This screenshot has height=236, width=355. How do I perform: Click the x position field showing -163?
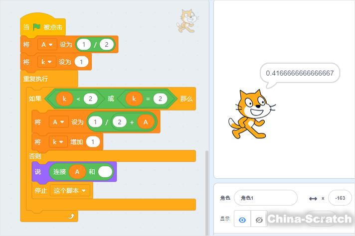tap(340, 198)
